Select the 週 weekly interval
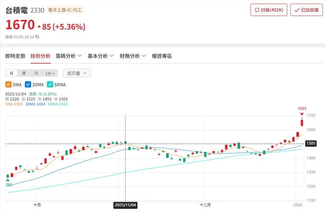Image resolution: width=326 pixels, height=210 pixels. pyautogui.click(x=24, y=73)
